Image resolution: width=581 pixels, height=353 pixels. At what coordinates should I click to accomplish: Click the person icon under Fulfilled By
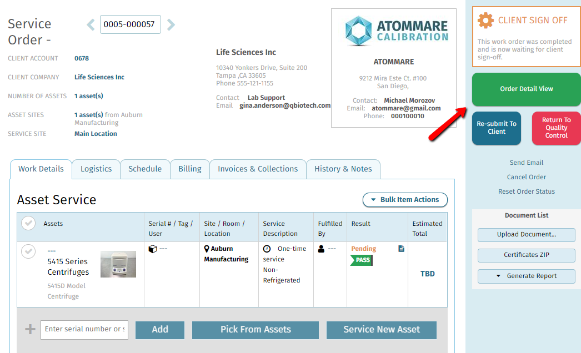point(321,249)
